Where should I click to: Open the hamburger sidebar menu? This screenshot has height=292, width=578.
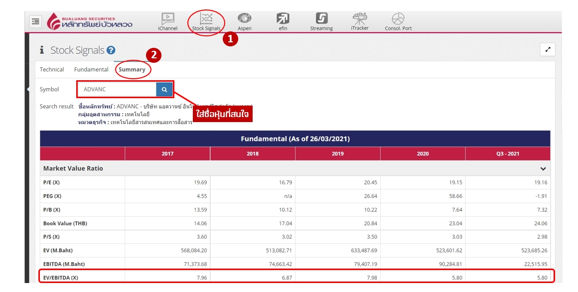tap(36, 22)
